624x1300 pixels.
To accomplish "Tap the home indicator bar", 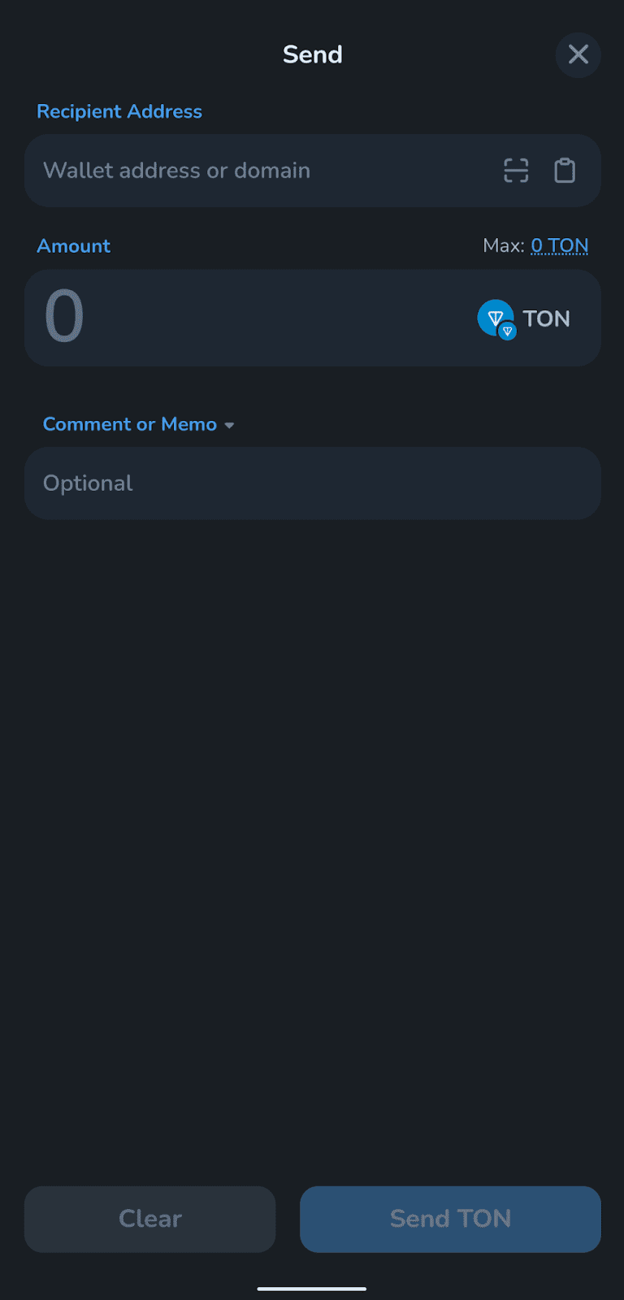I will click(312, 1288).
